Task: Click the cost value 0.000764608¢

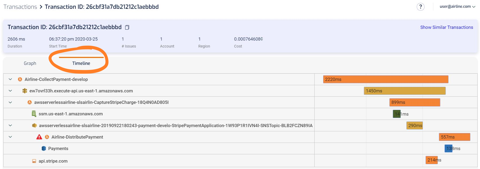Action: (x=248, y=39)
